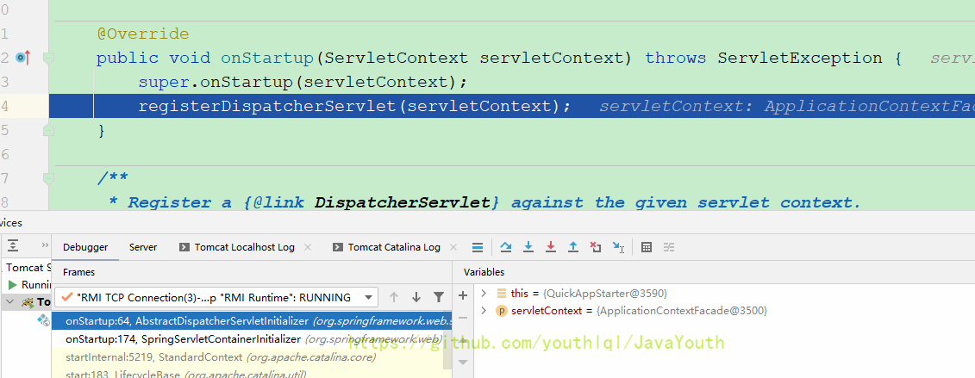Screen dimensions: 975x378
Task: Click Step Into debugger icon
Action: [x=528, y=247]
